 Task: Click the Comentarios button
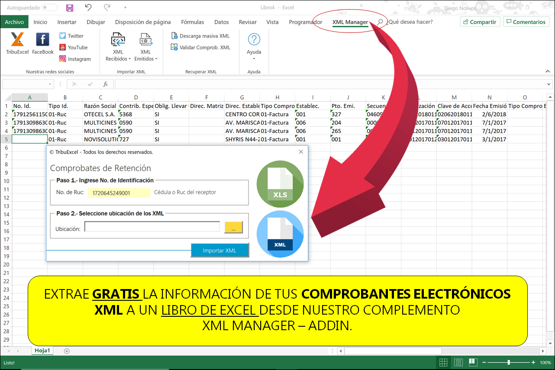[x=526, y=22]
